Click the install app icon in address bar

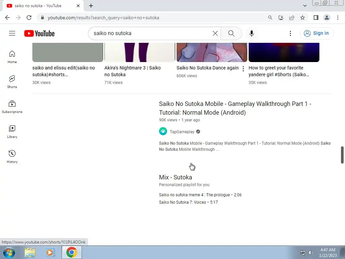coord(281,18)
